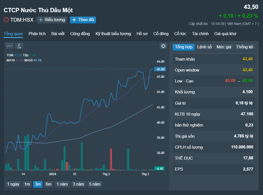
Task: Go to the Tài chính tab
Action: tap(200, 34)
